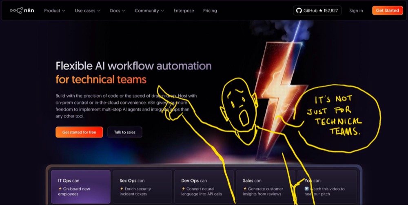This screenshot has height=205, width=408.
Task: Click the "for technical teams" headline text
Action: coord(101,79)
